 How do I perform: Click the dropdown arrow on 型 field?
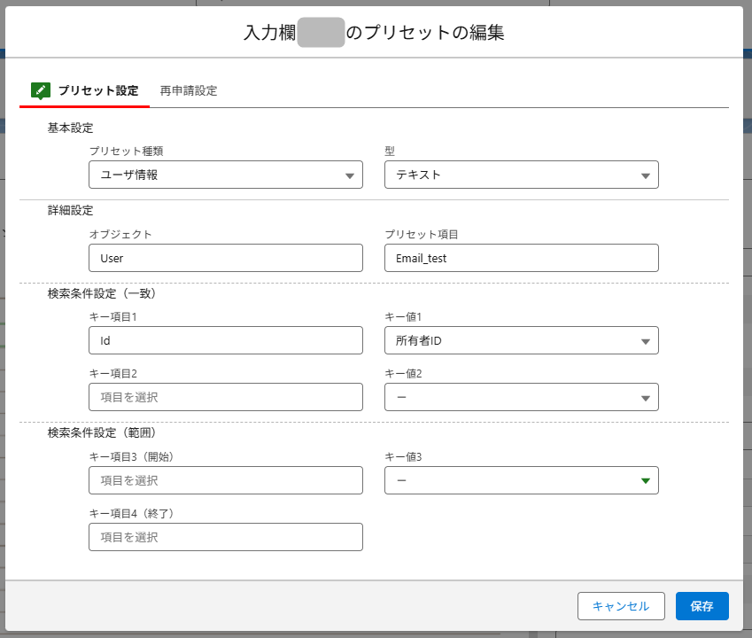[x=647, y=175]
